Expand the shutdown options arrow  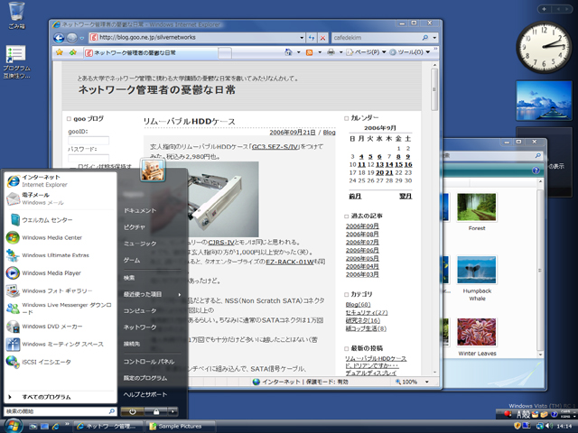[x=172, y=411]
